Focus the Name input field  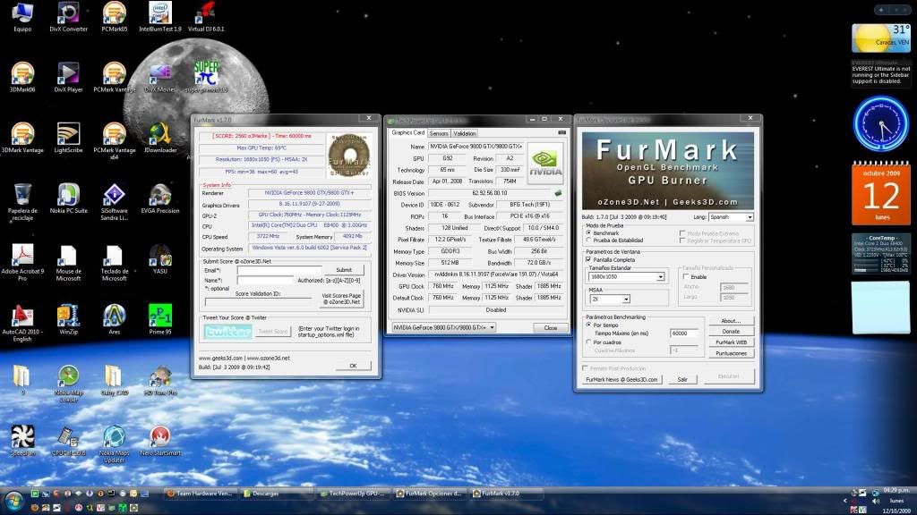pyautogui.click(x=265, y=280)
